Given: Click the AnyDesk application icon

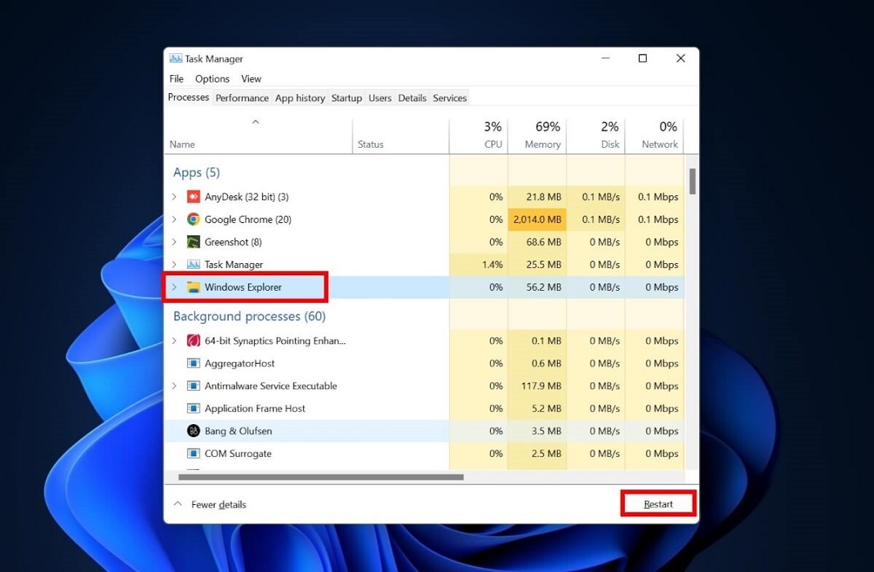Looking at the screenshot, I should [193, 196].
